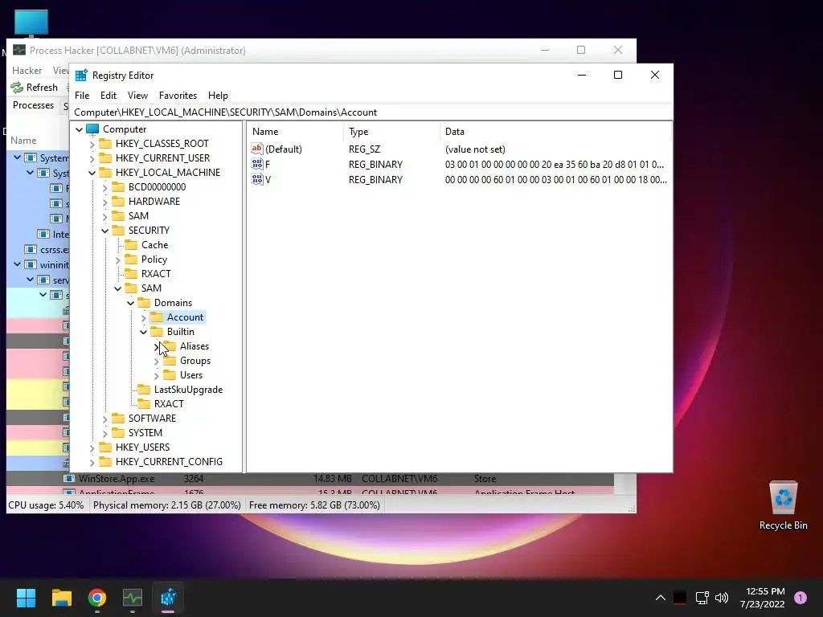Click the binary icon of value V

pyautogui.click(x=256, y=179)
